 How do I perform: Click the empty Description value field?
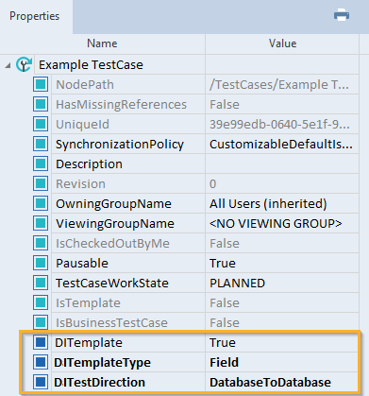click(x=282, y=164)
